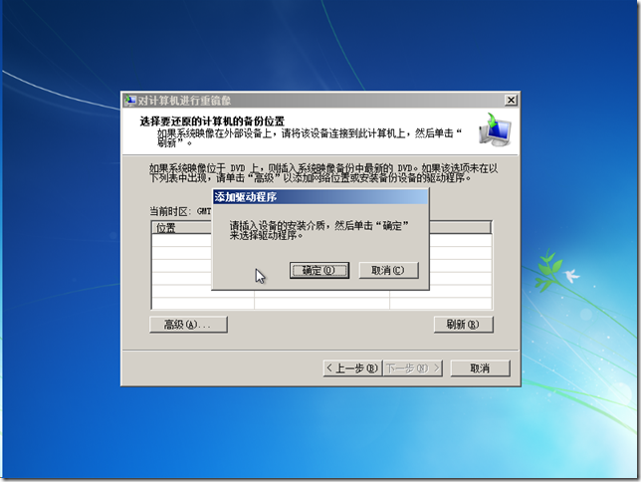The height and width of the screenshot is (482, 641).
Task: Click the 下一步(N) next button
Action: [x=413, y=368]
